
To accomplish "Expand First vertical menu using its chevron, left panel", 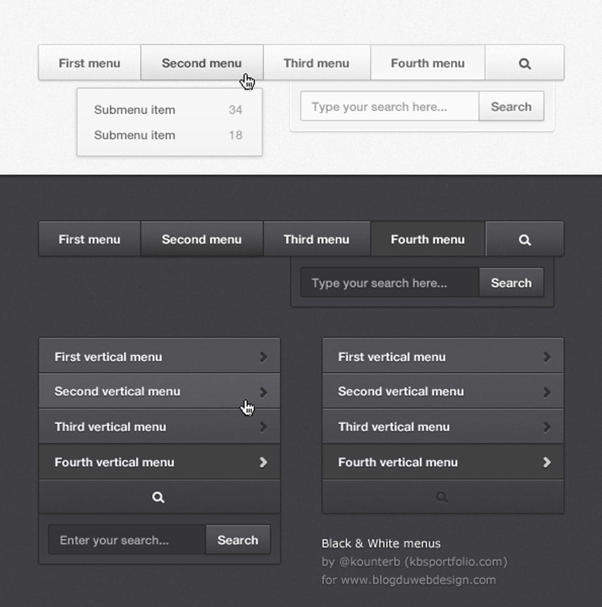I will 264,356.
